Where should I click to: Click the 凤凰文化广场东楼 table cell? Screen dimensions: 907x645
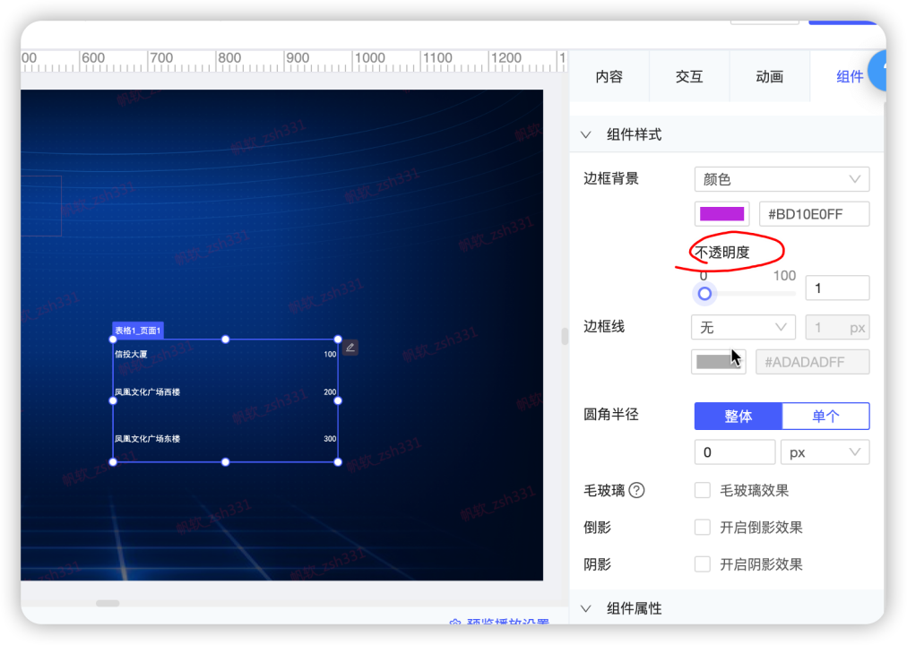pyautogui.click(x=148, y=439)
